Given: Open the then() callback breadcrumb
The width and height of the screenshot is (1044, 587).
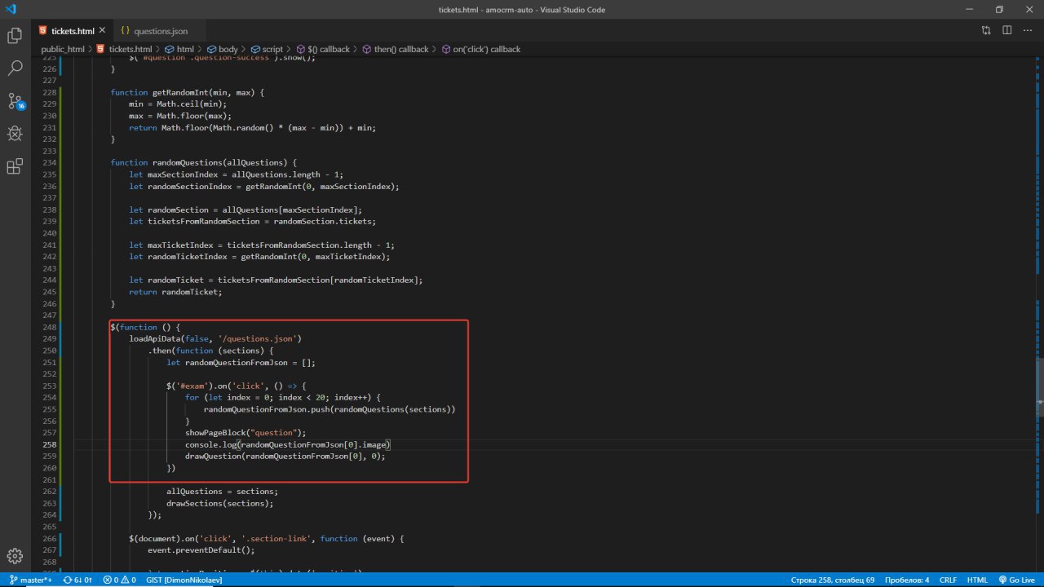Looking at the screenshot, I should [x=395, y=49].
